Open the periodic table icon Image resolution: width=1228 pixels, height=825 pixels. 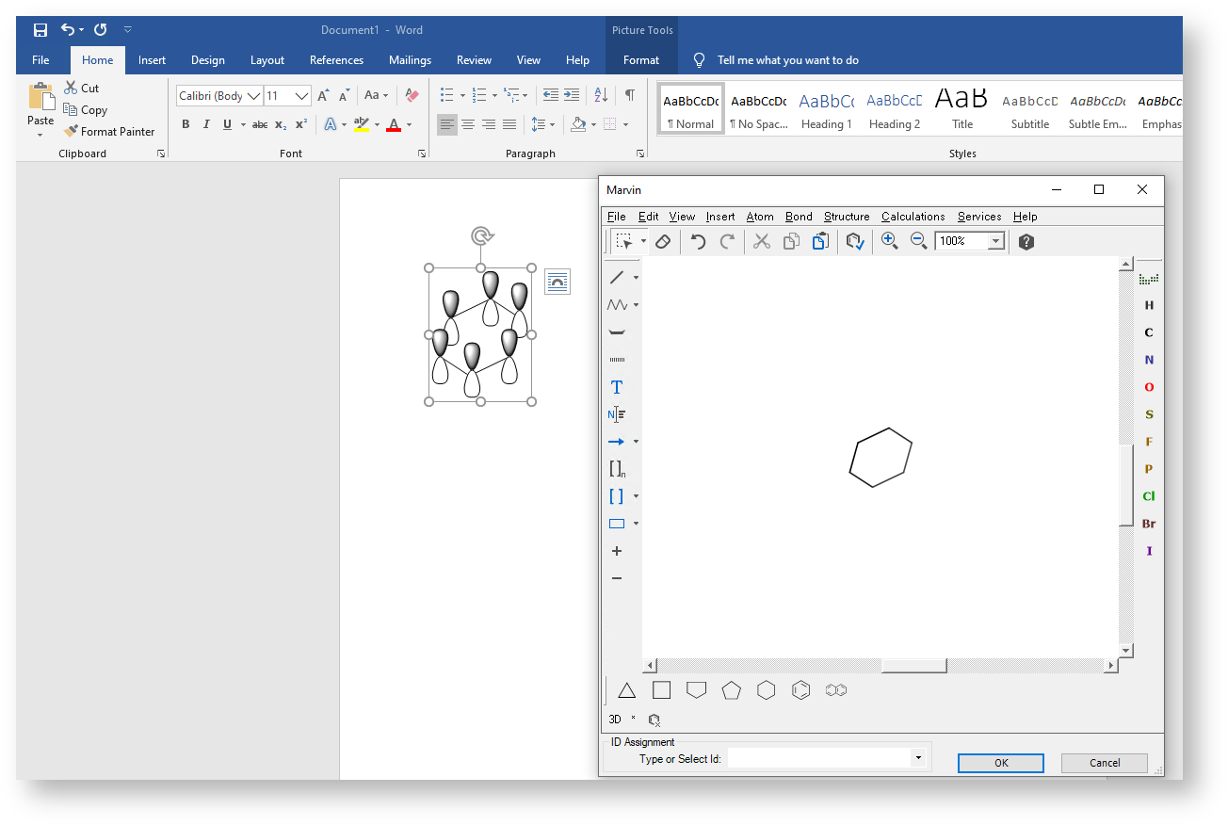(1148, 279)
